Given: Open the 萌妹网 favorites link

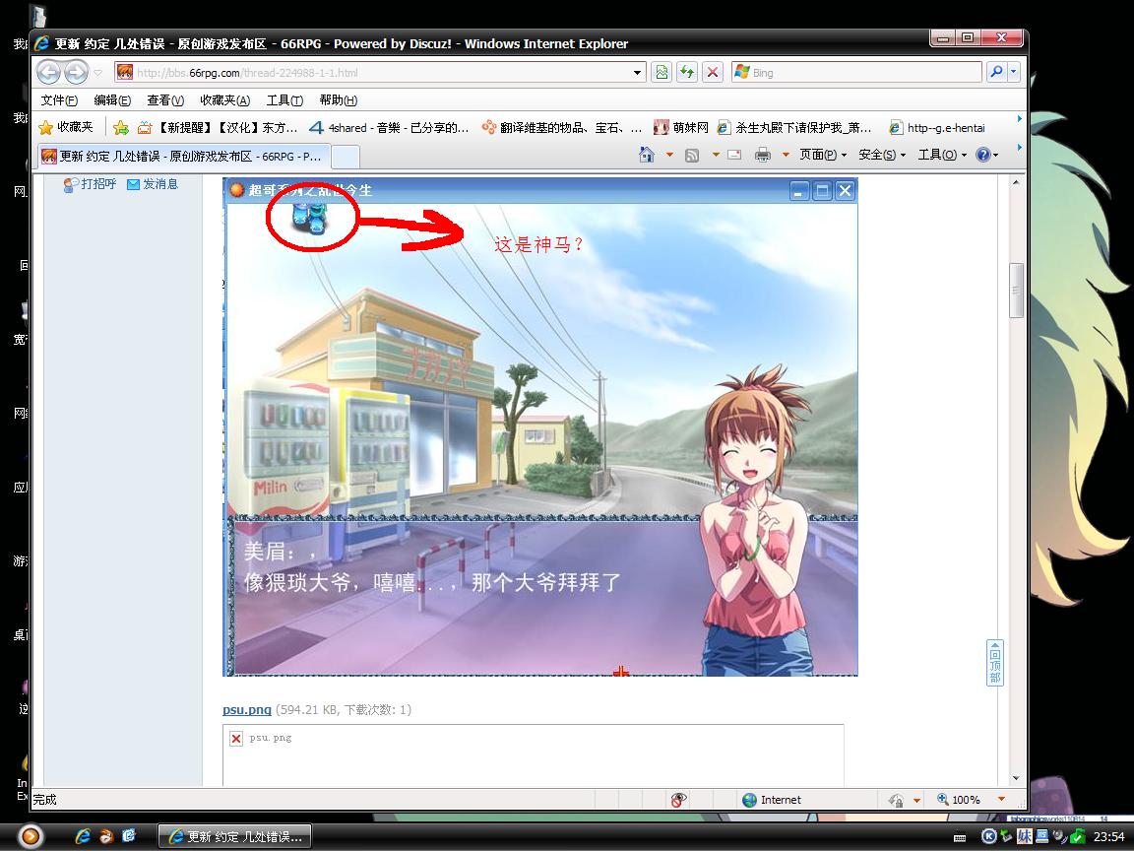Looking at the screenshot, I should [680, 128].
